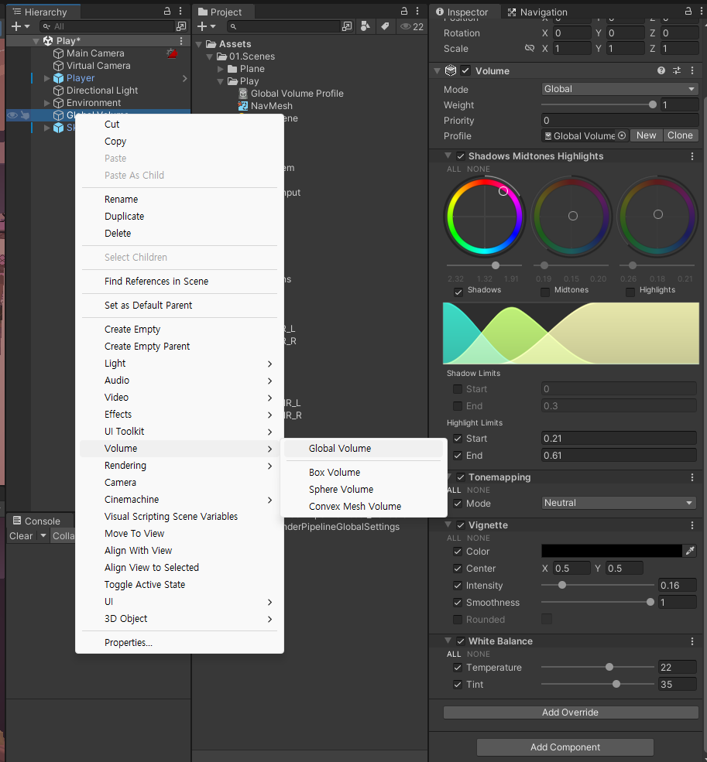The image size is (707, 762).
Task: Toggle the Volume component enabled checkbox
Action: point(465,70)
